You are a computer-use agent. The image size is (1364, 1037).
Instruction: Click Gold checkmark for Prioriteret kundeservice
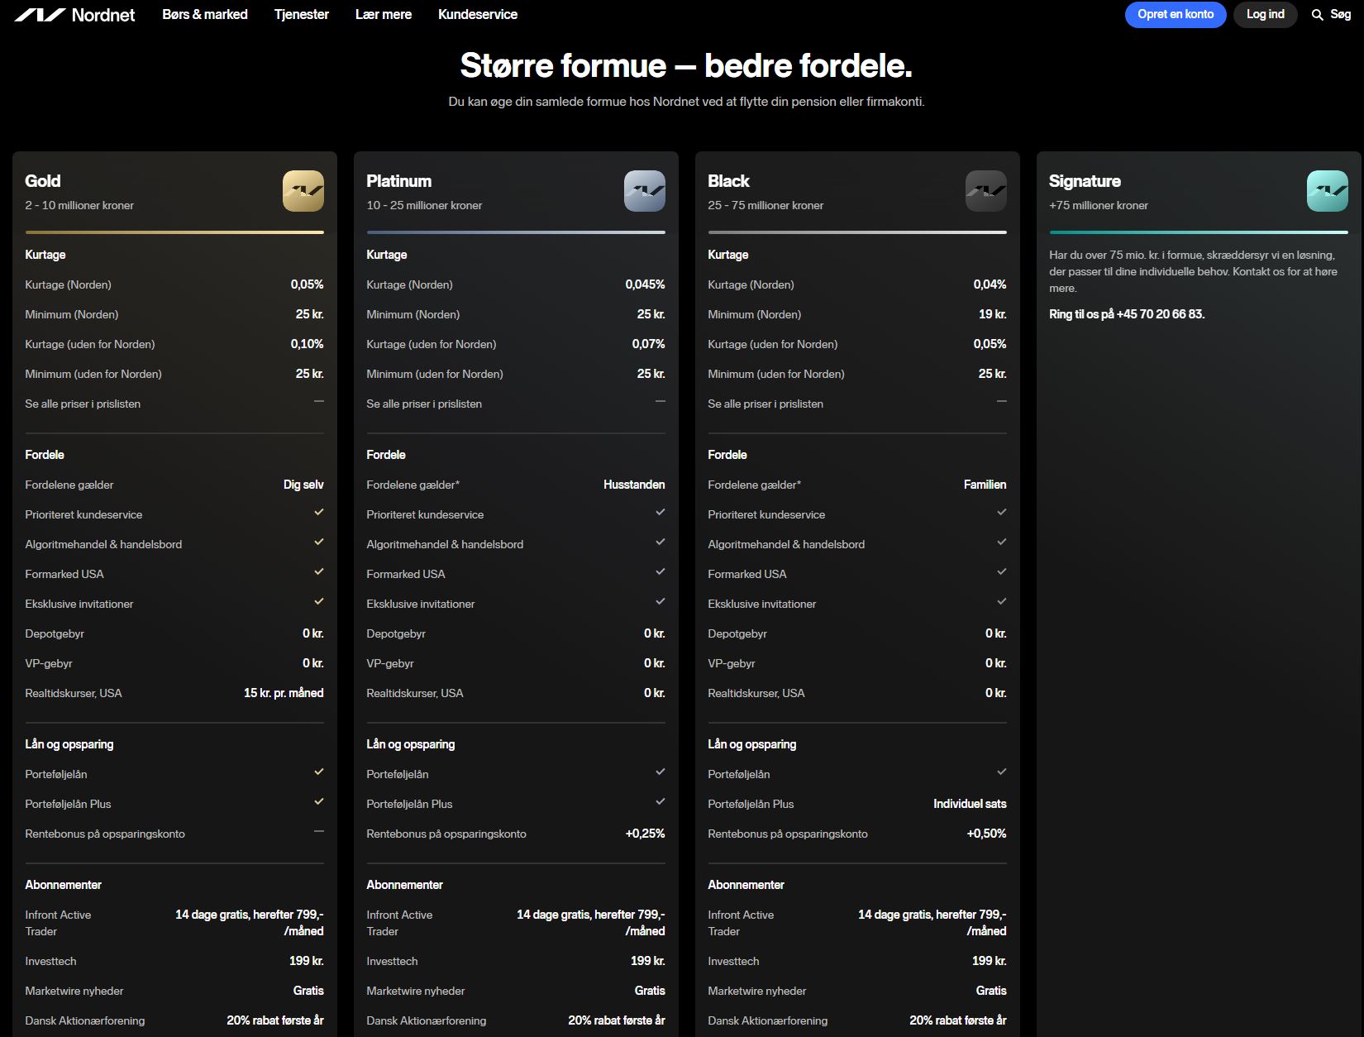tap(319, 513)
